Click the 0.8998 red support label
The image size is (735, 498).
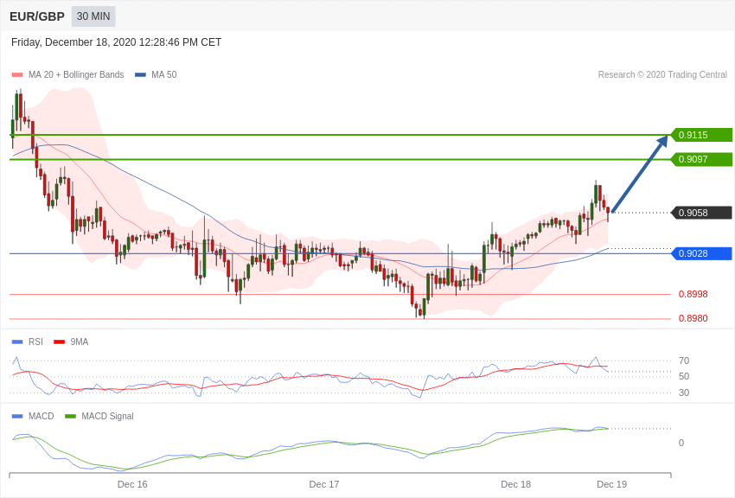tap(693, 294)
